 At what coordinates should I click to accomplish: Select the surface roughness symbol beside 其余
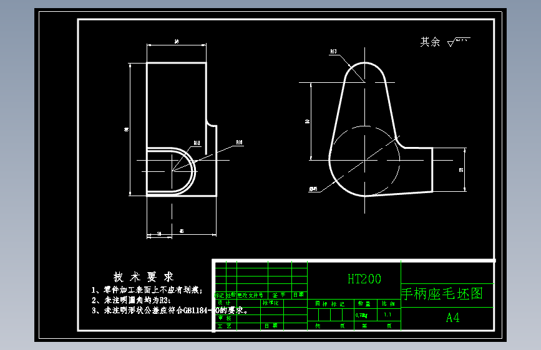pyautogui.click(x=459, y=42)
